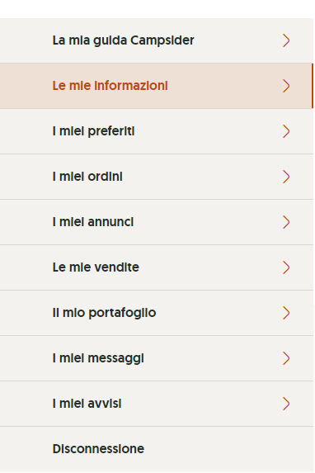Click chevron arrow on Il mio portafoglio row

tap(286, 313)
